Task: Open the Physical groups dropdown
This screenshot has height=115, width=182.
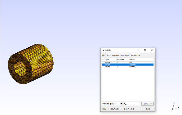Action: 112,104
